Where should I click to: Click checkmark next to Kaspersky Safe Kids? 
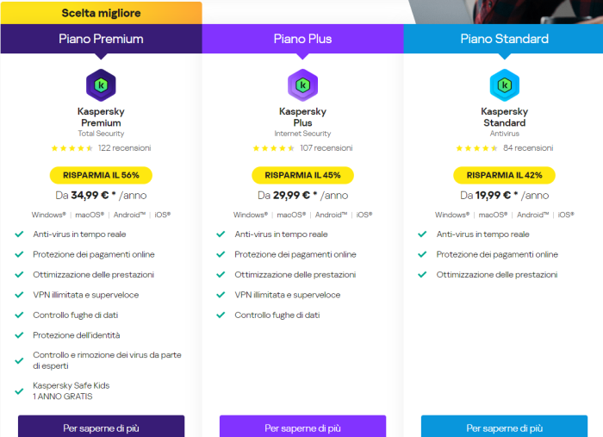pos(19,390)
